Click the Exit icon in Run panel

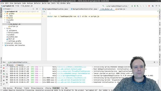click(4, 77)
